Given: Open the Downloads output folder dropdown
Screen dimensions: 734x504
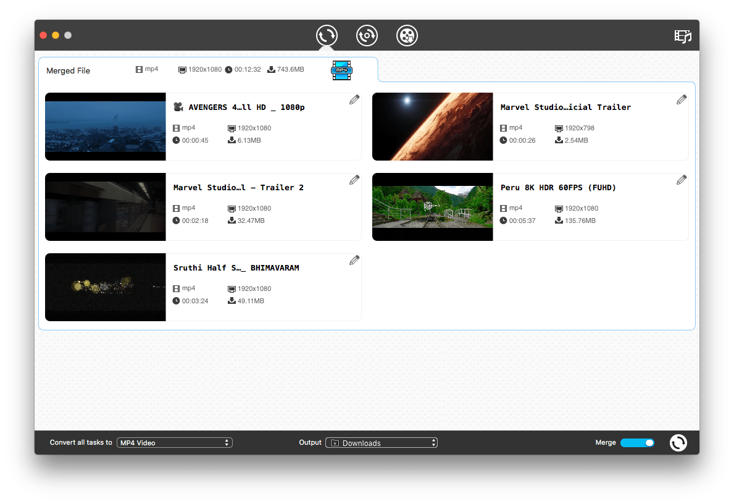Looking at the screenshot, I should click(382, 443).
